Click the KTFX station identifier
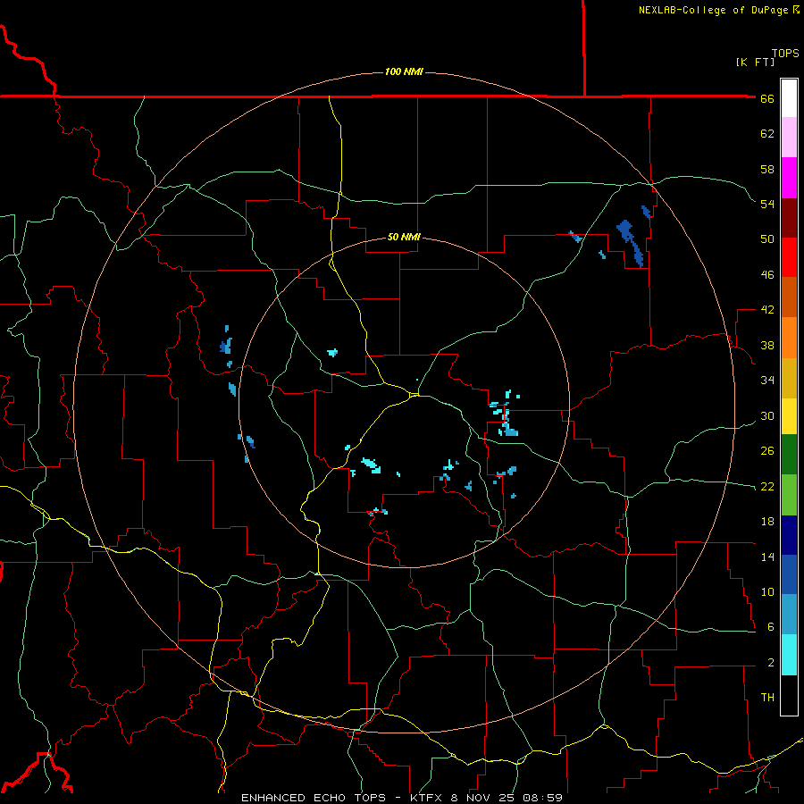 427,798
